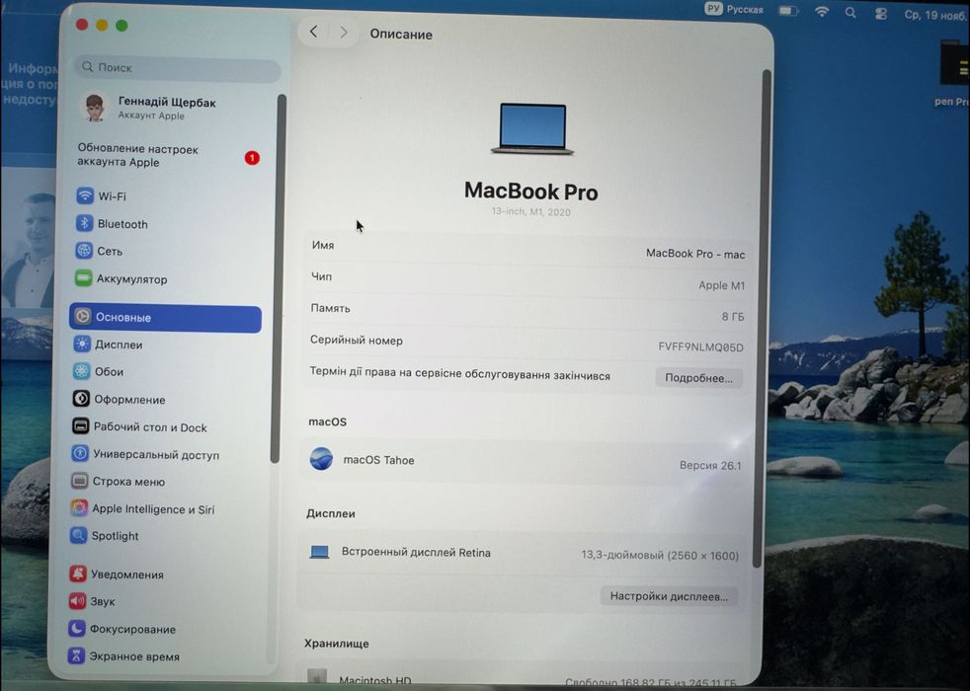Open Настройки дисплеев… button
Viewport: 970px width, 691px height.
[x=669, y=596]
